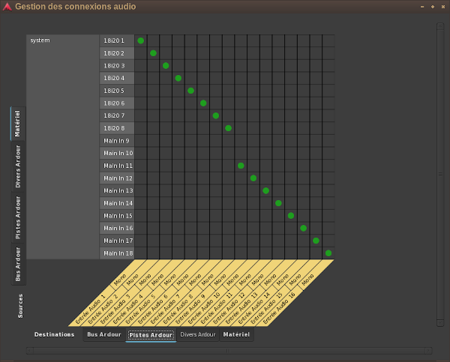Click vertical scrollbar down arrow
Image resolution: width=450 pixels, height=362 pixels.
440,323
